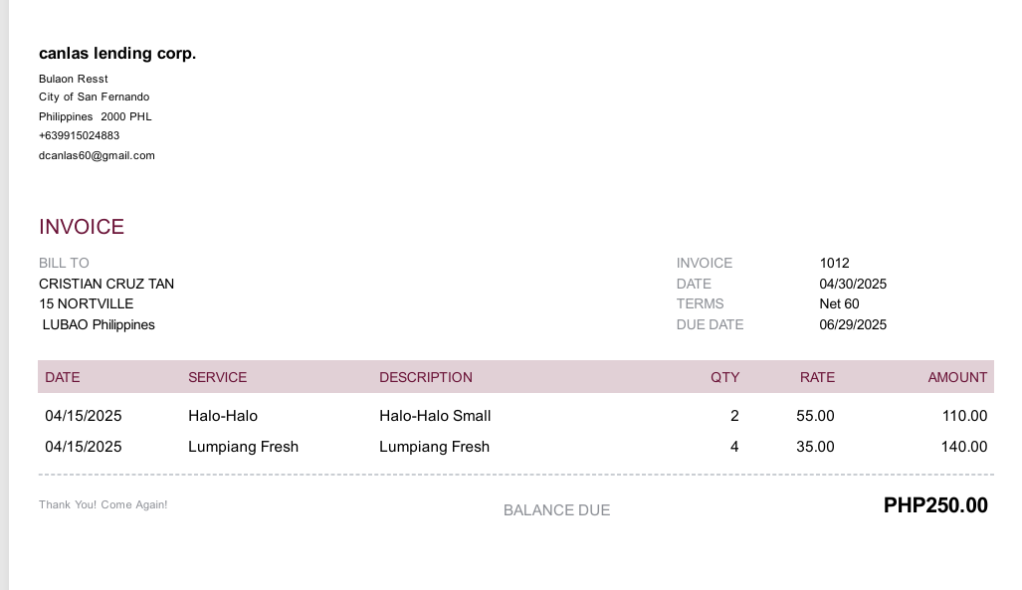Image resolution: width=1022 pixels, height=590 pixels.
Task: Select the Halo-Halo Small description cell
Action: pyautogui.click(x=435, y=416)
